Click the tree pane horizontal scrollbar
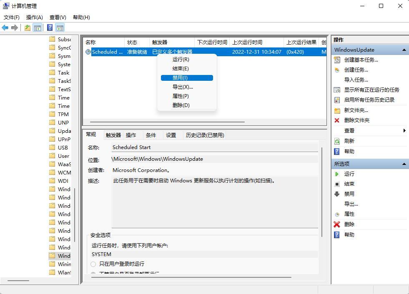This screenshot has height=294, width=409. click(18, 281)
